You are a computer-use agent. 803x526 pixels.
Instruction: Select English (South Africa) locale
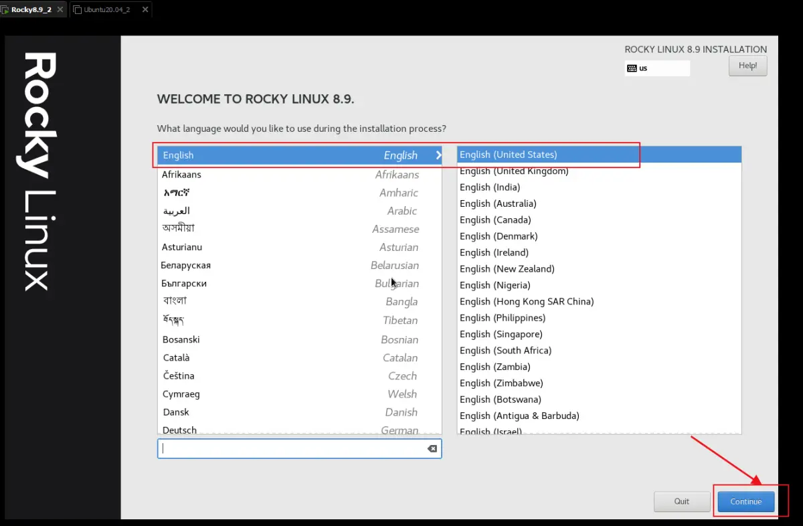pos(600,350)
